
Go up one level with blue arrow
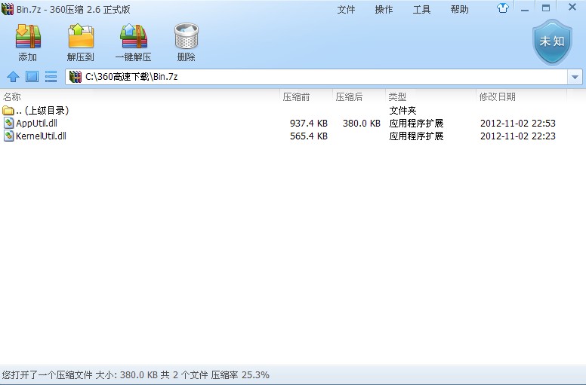[13, 77]
